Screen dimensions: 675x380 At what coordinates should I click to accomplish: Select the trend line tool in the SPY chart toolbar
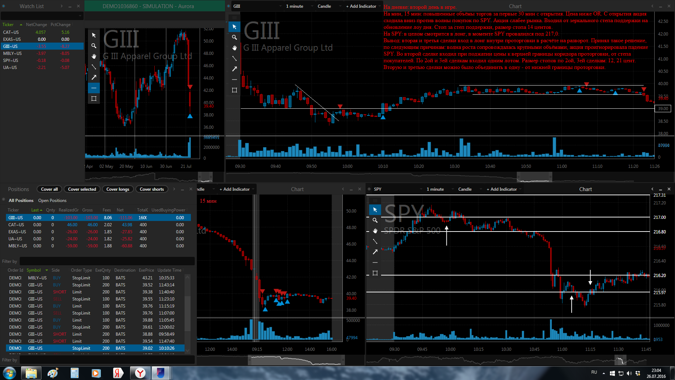(375, 241)
